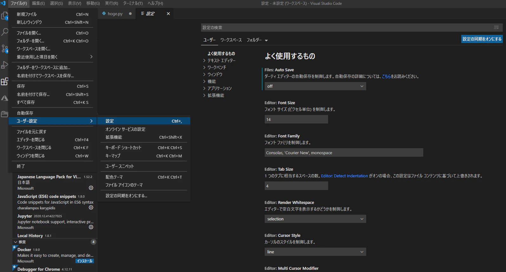Install the Docker extension with インストール
The image size is (506, 272).
tap(85, 261)
